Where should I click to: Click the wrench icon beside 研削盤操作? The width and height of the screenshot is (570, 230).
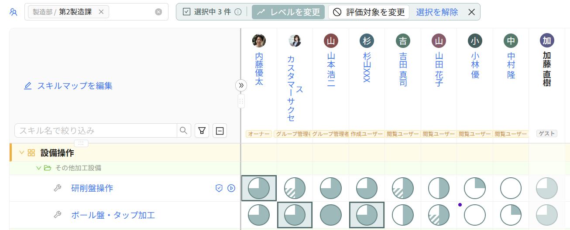click(57, 188)
